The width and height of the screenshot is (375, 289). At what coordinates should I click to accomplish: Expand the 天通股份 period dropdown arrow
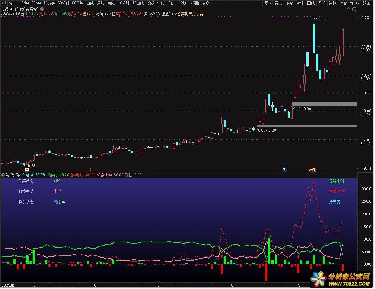coord(42,9)
